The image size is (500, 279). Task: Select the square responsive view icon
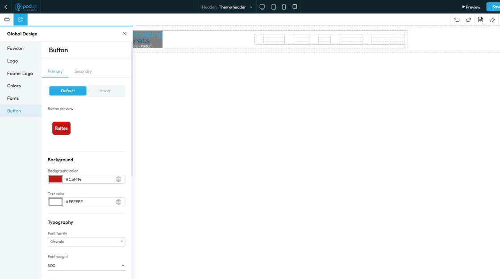tap(295, 7)
